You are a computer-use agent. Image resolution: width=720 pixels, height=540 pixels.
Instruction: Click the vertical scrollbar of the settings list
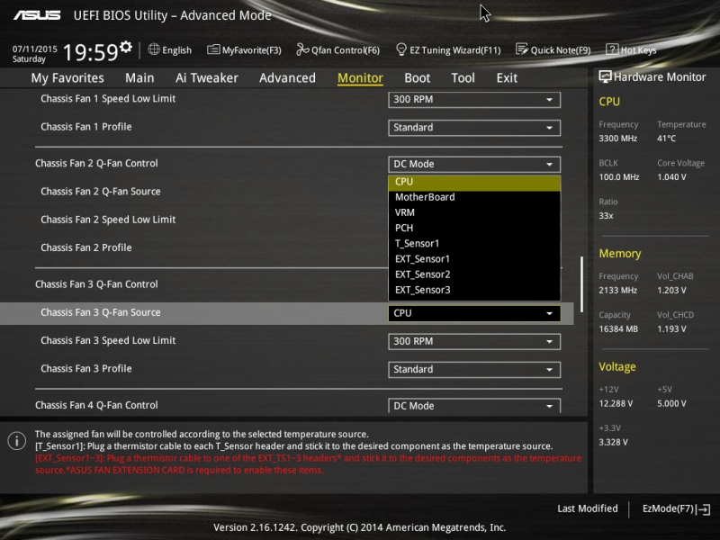point(581,284)
